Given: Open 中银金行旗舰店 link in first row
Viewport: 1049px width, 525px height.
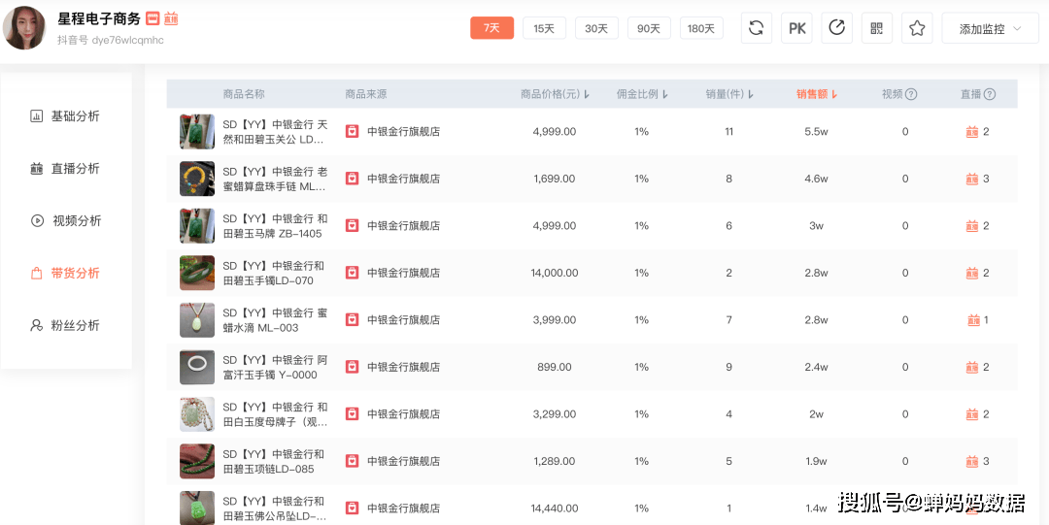Looking at the screenshot, I should pos(403,132).
